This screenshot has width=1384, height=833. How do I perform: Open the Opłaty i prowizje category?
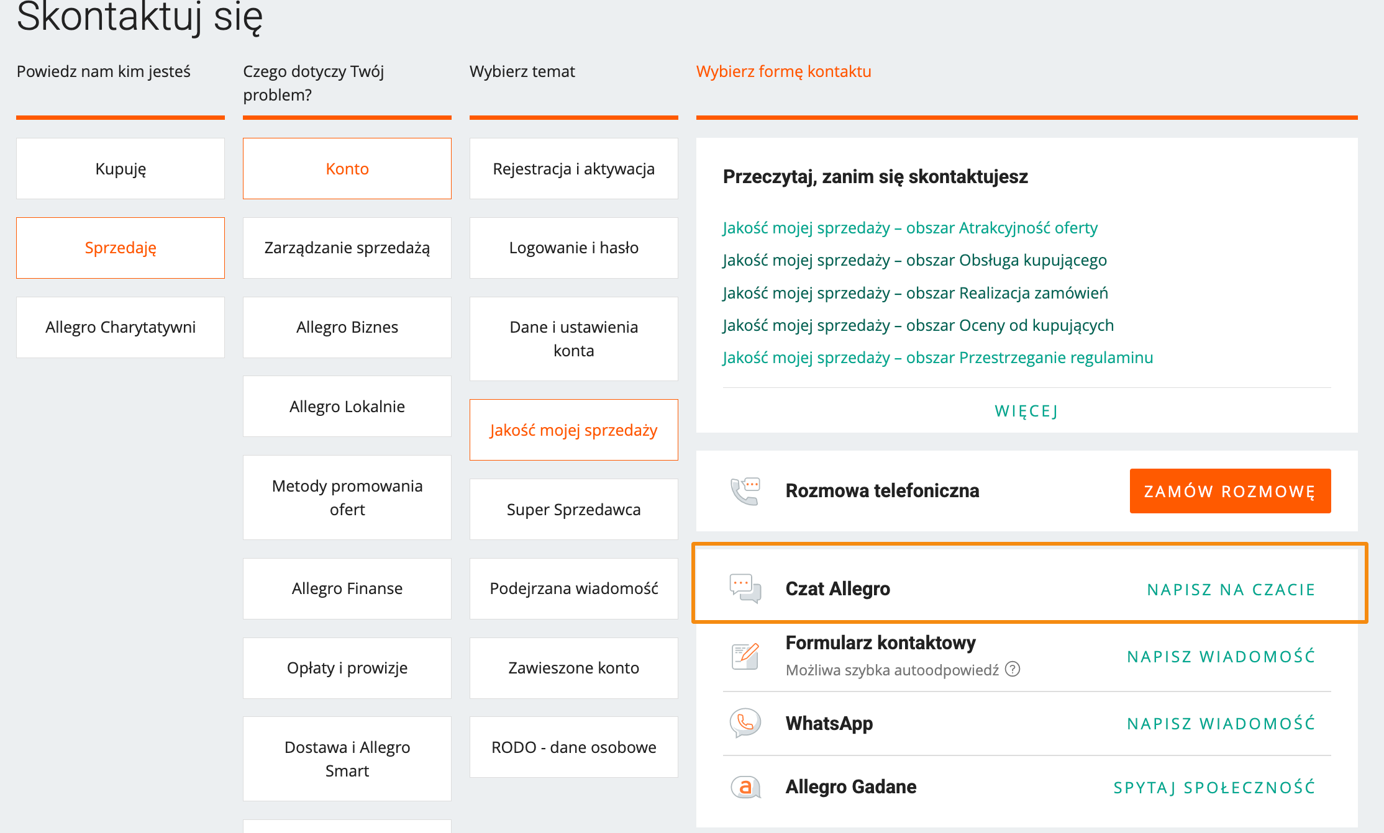point(347,668)
